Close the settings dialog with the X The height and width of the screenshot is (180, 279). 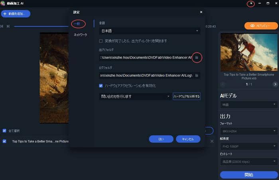click(x=201, y=12)
